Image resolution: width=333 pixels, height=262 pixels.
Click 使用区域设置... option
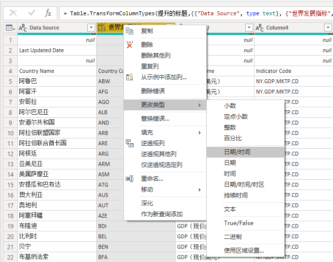(x=244, y=251)
